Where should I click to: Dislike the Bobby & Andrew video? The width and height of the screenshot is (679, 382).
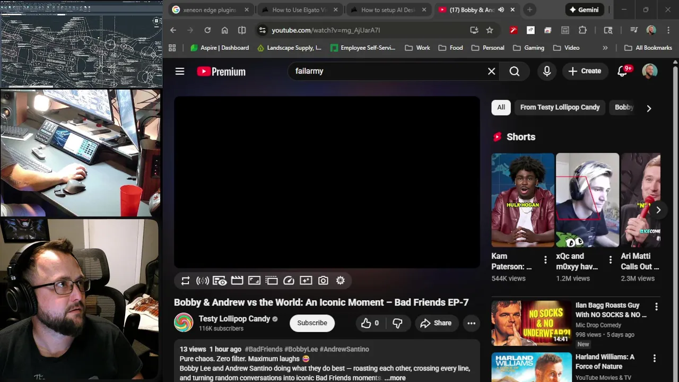397,323
